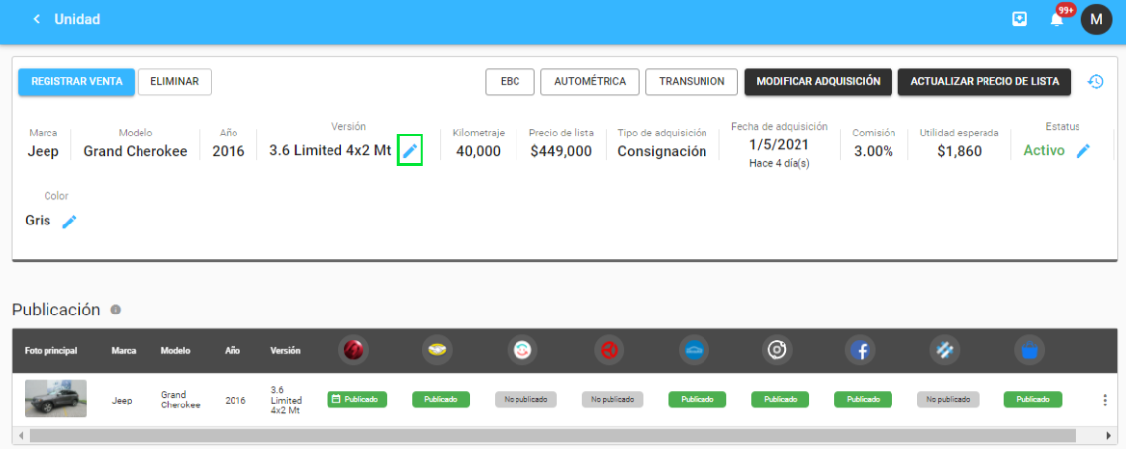The image size is (1126, 449).
Task: Click the Gris color value
Action: pos(38,221)
